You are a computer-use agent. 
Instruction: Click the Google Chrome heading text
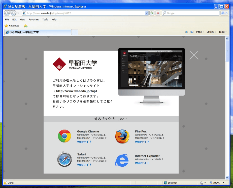pyautogui.click(x=88, y=131)
